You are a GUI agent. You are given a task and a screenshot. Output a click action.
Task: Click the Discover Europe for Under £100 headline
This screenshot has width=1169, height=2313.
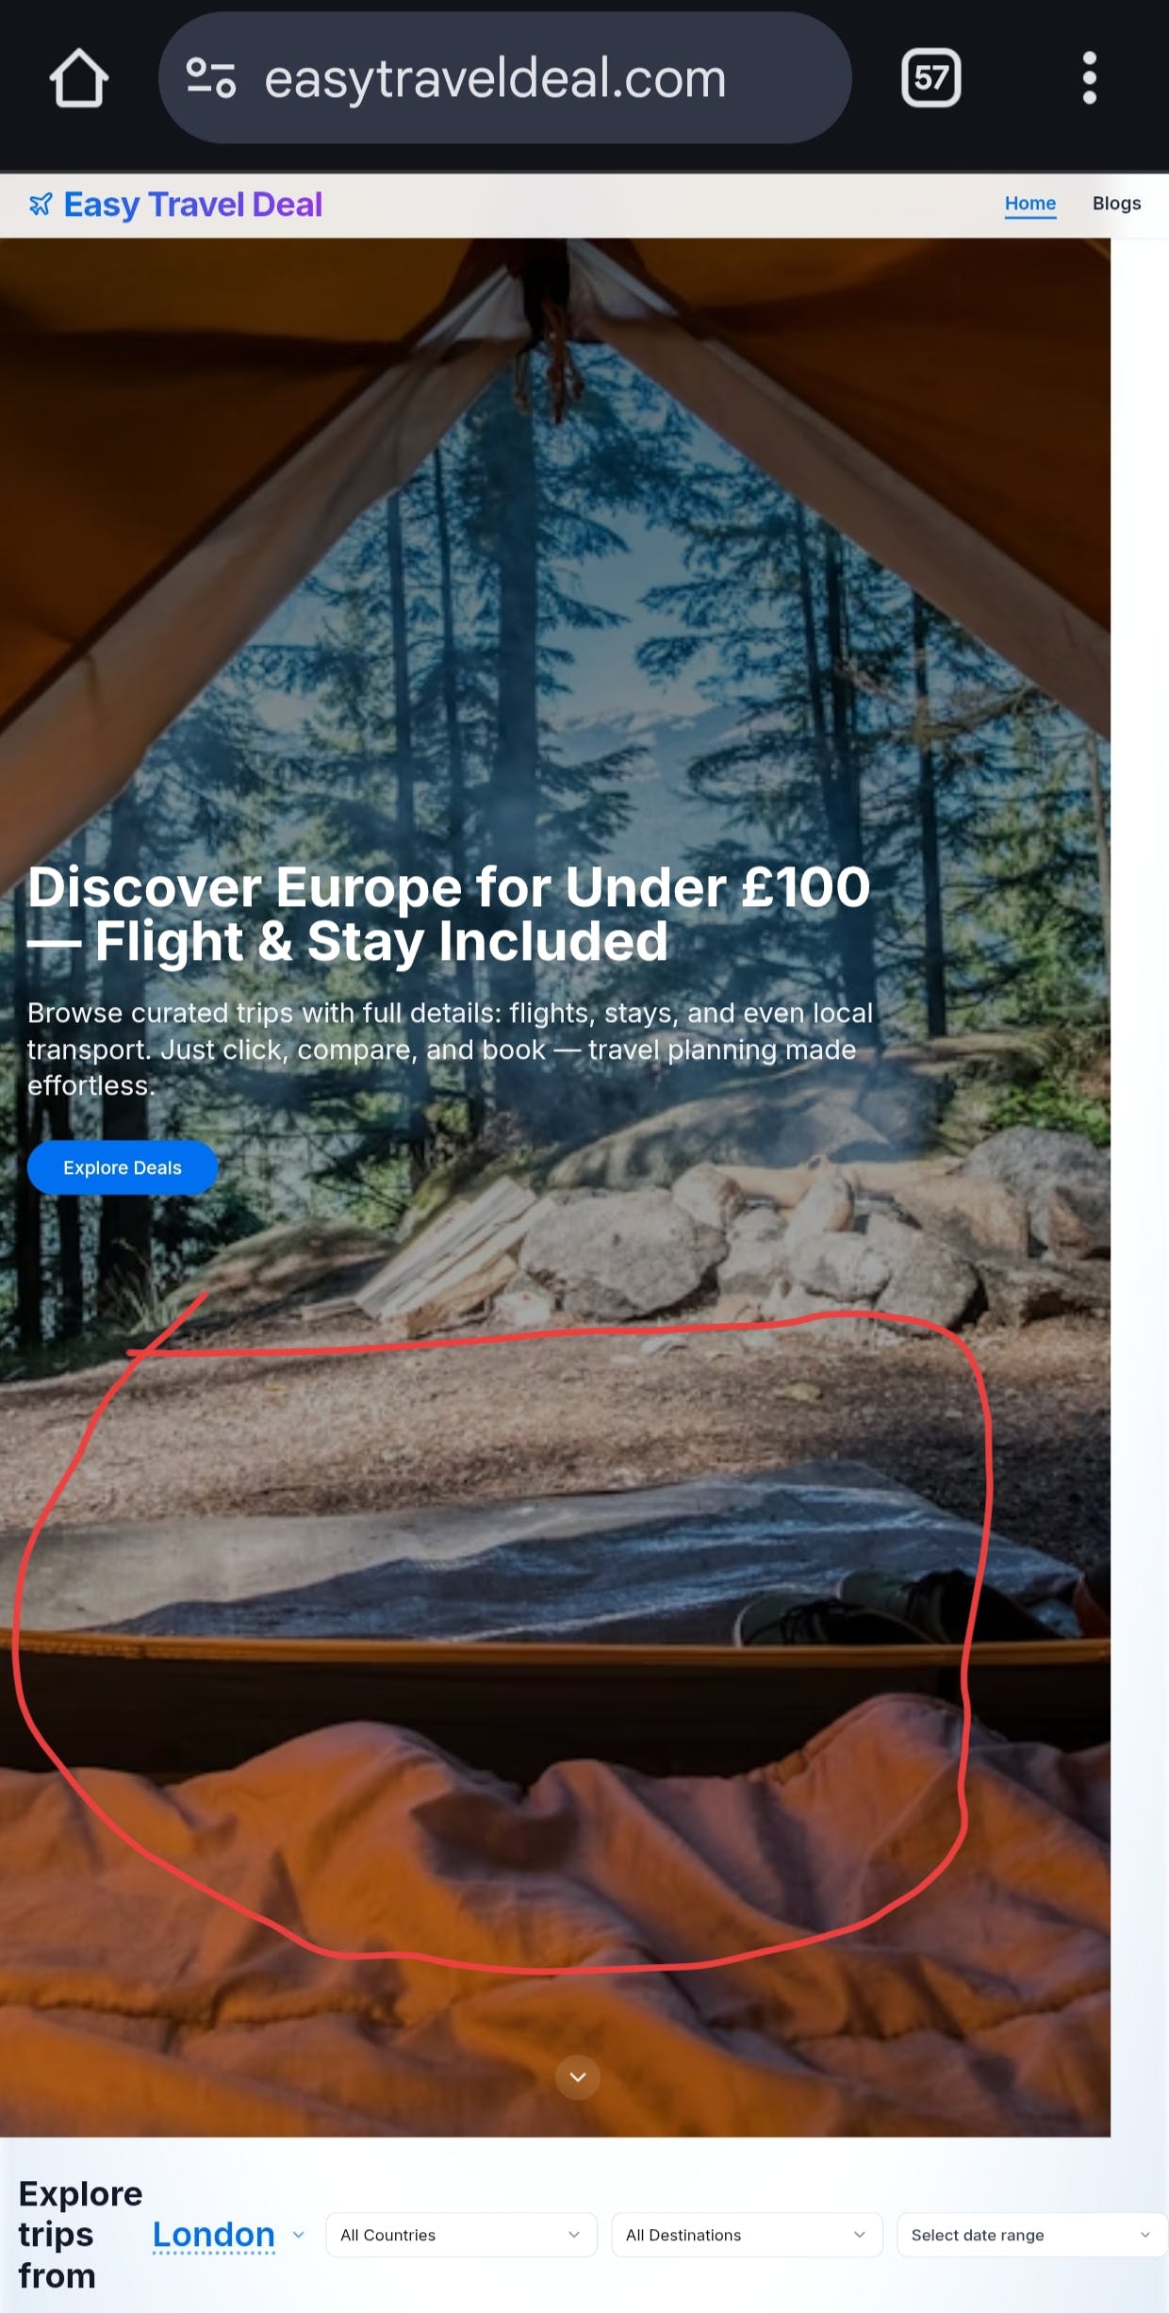449,914
